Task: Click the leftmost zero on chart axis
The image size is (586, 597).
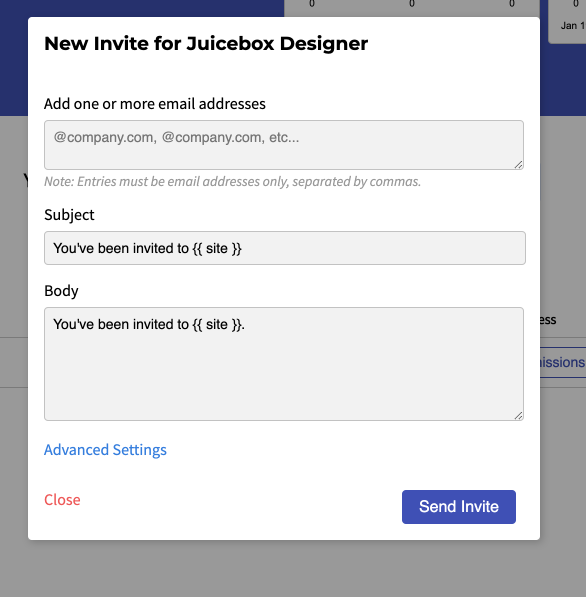Action: click(312, 3)
